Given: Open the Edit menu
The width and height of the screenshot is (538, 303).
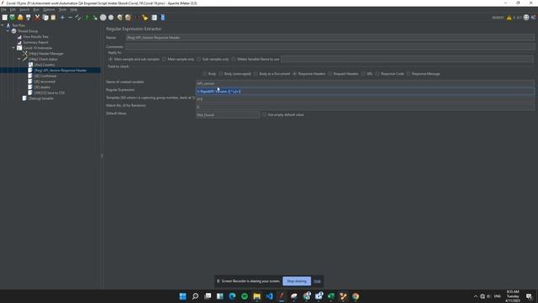Looking at the screenshot, I should (x=13, y=9).
